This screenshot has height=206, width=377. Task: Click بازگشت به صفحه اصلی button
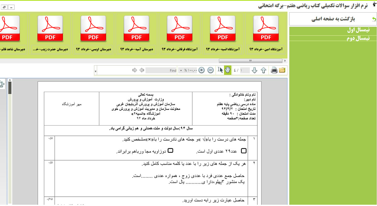pyautogui.click(x=333, y=19)
